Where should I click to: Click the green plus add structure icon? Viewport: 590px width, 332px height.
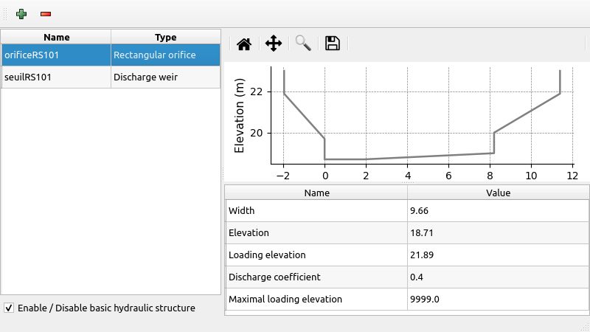coord(21,14)
